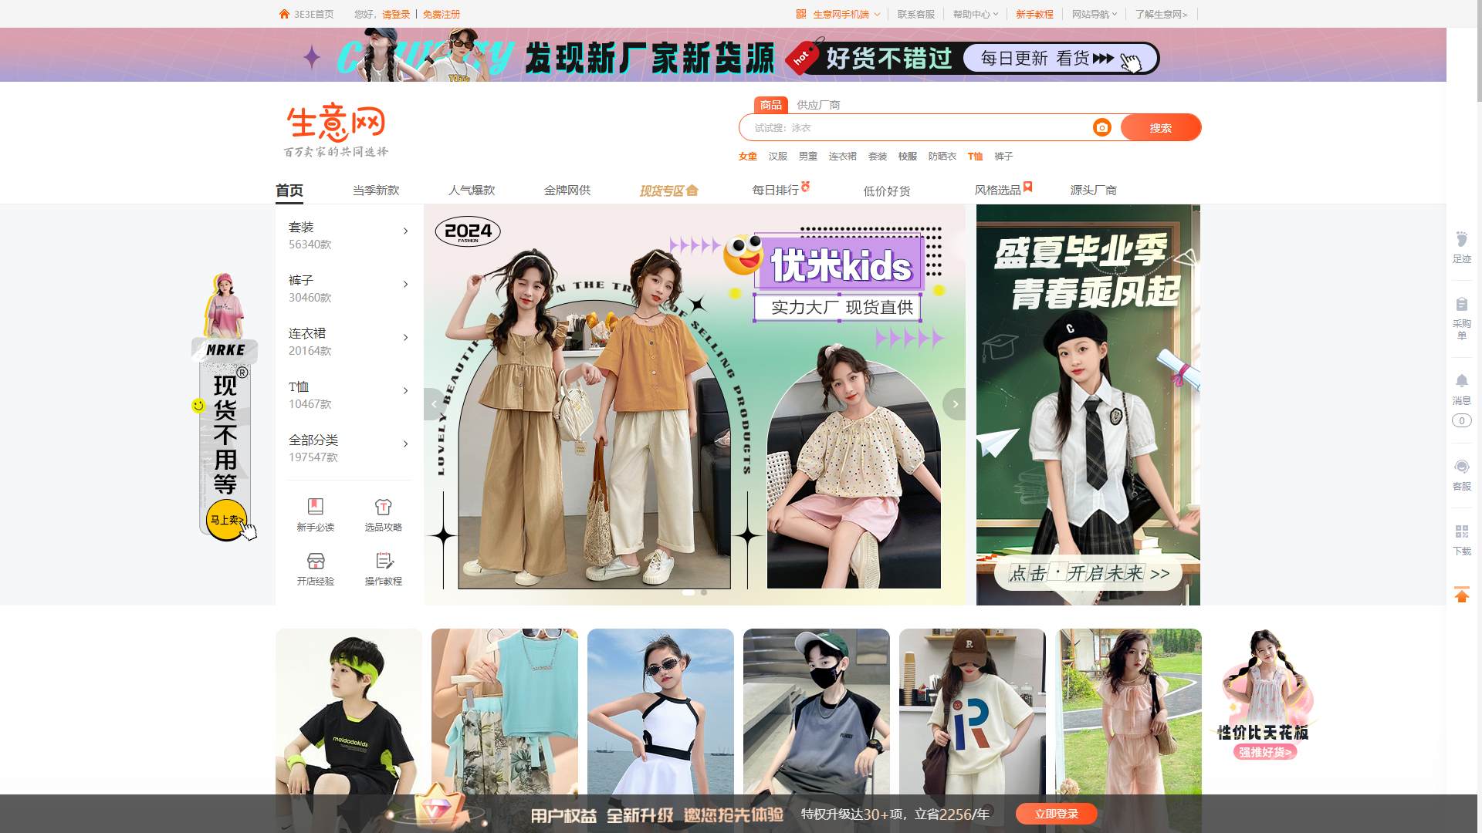
Task: Open the 选品攻略 shirt icon
Action: pos(383,507)
